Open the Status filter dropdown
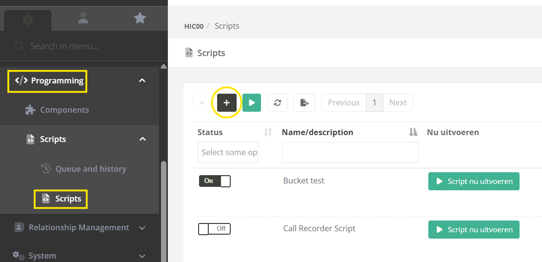This screenshot has width=542, height=262. [228, 152]
